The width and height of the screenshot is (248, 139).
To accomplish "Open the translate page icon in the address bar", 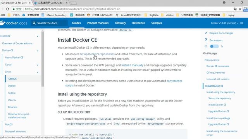I will point(235,9).
